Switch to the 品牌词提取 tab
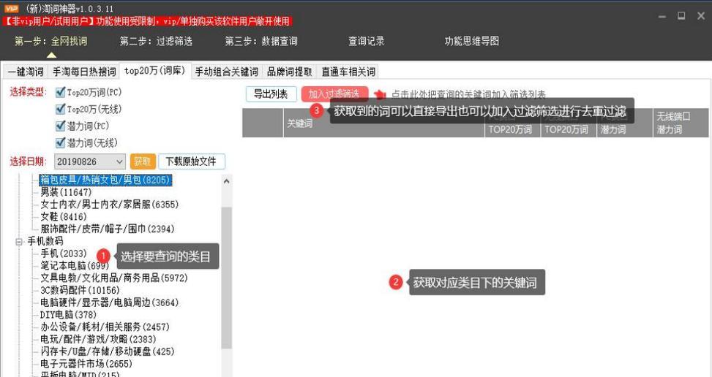Screen dimensions: 712x377 [x=289, y=72]
